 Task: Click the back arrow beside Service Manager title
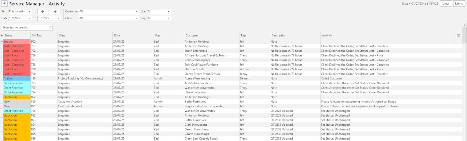5,4
